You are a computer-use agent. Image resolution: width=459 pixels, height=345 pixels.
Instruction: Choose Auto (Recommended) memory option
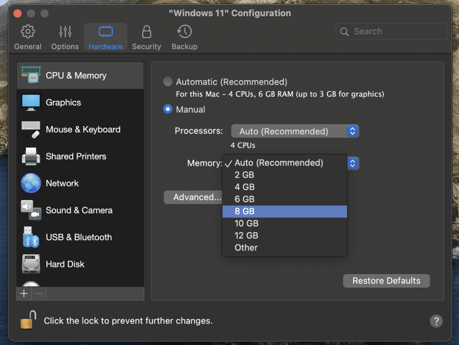click(285, 163)
